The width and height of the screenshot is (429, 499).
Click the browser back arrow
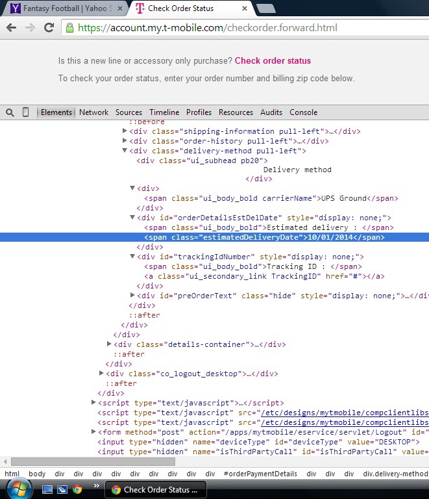12,28
